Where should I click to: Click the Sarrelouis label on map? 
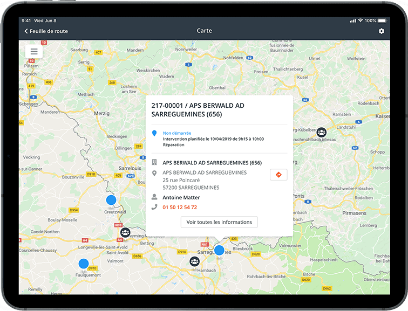pos(130,168)
